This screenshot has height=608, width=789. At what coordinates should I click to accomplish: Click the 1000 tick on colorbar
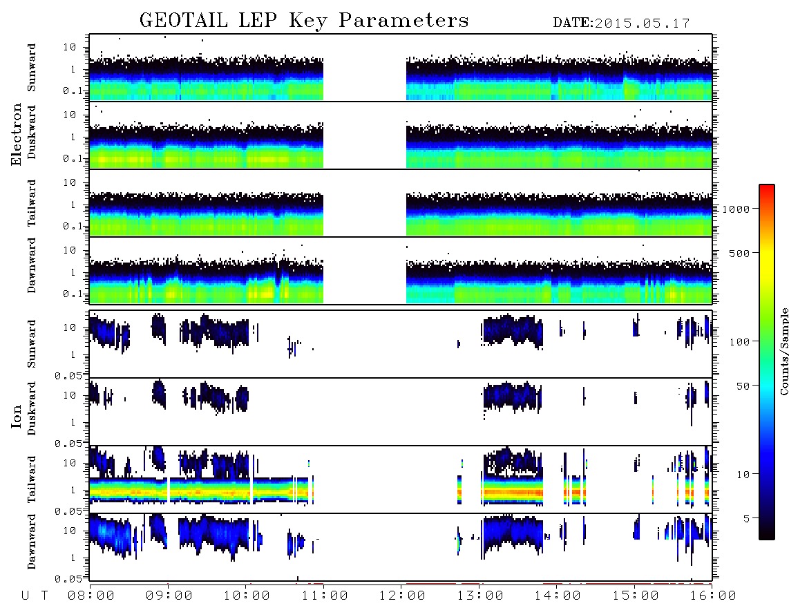coord(736,209)
